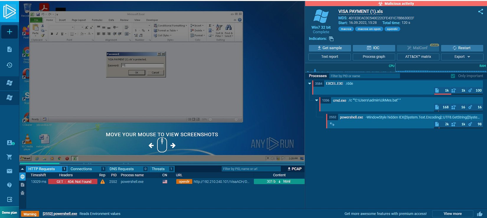Open the mail contact icon in the sidebar

[9, 171]
